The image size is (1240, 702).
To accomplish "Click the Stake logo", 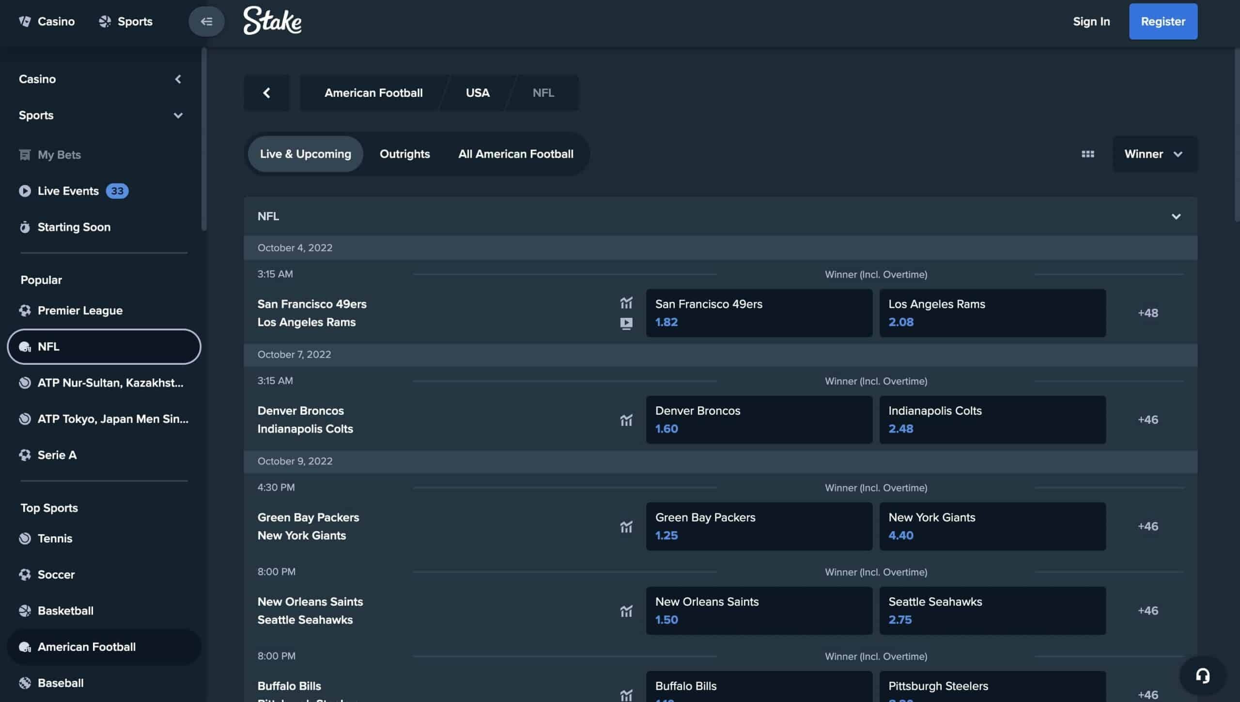I will [x=272, y=20].
